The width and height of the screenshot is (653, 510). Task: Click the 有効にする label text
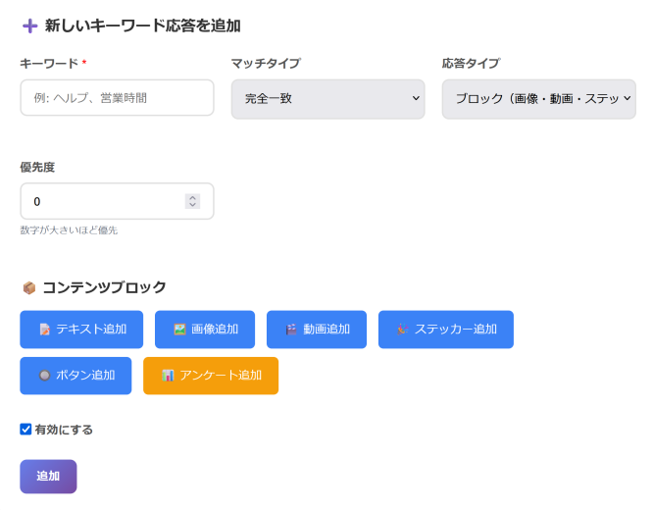tap(64, 430)
